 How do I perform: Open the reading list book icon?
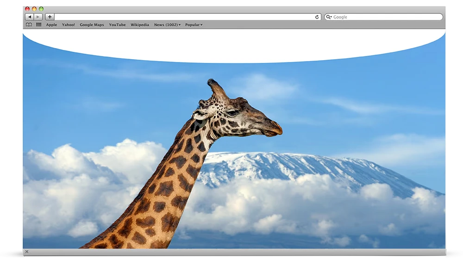[x=29, y=25]
